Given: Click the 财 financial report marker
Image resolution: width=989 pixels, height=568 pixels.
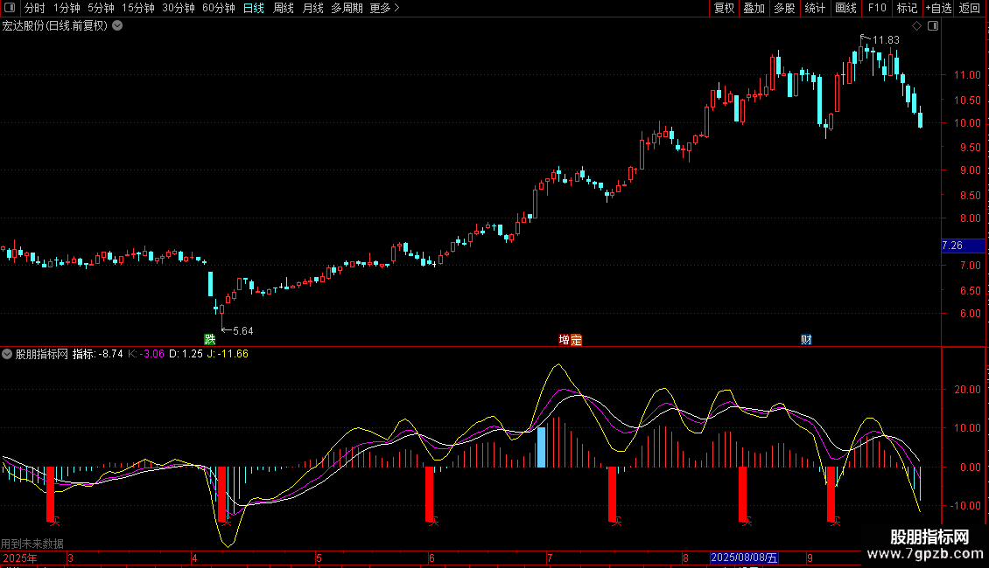Looking at the screenshot, I should (806, 339).
